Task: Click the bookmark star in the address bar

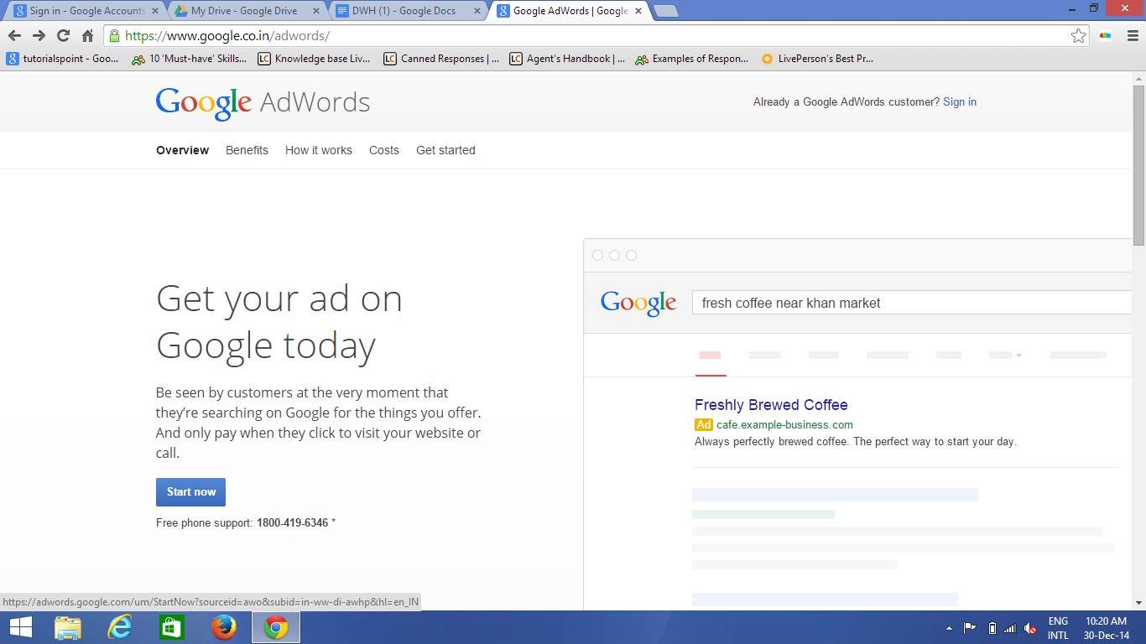Action: tap(1081, 35)
